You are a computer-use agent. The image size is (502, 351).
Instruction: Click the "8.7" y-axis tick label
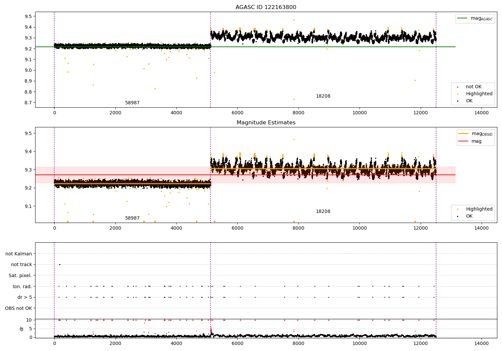(x=28, y=103)
